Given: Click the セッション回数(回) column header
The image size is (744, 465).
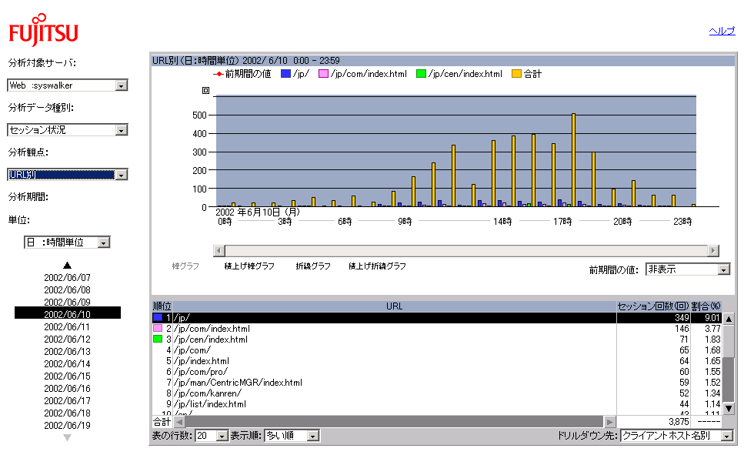Looking at the screenshot, I should coord(653,306).
